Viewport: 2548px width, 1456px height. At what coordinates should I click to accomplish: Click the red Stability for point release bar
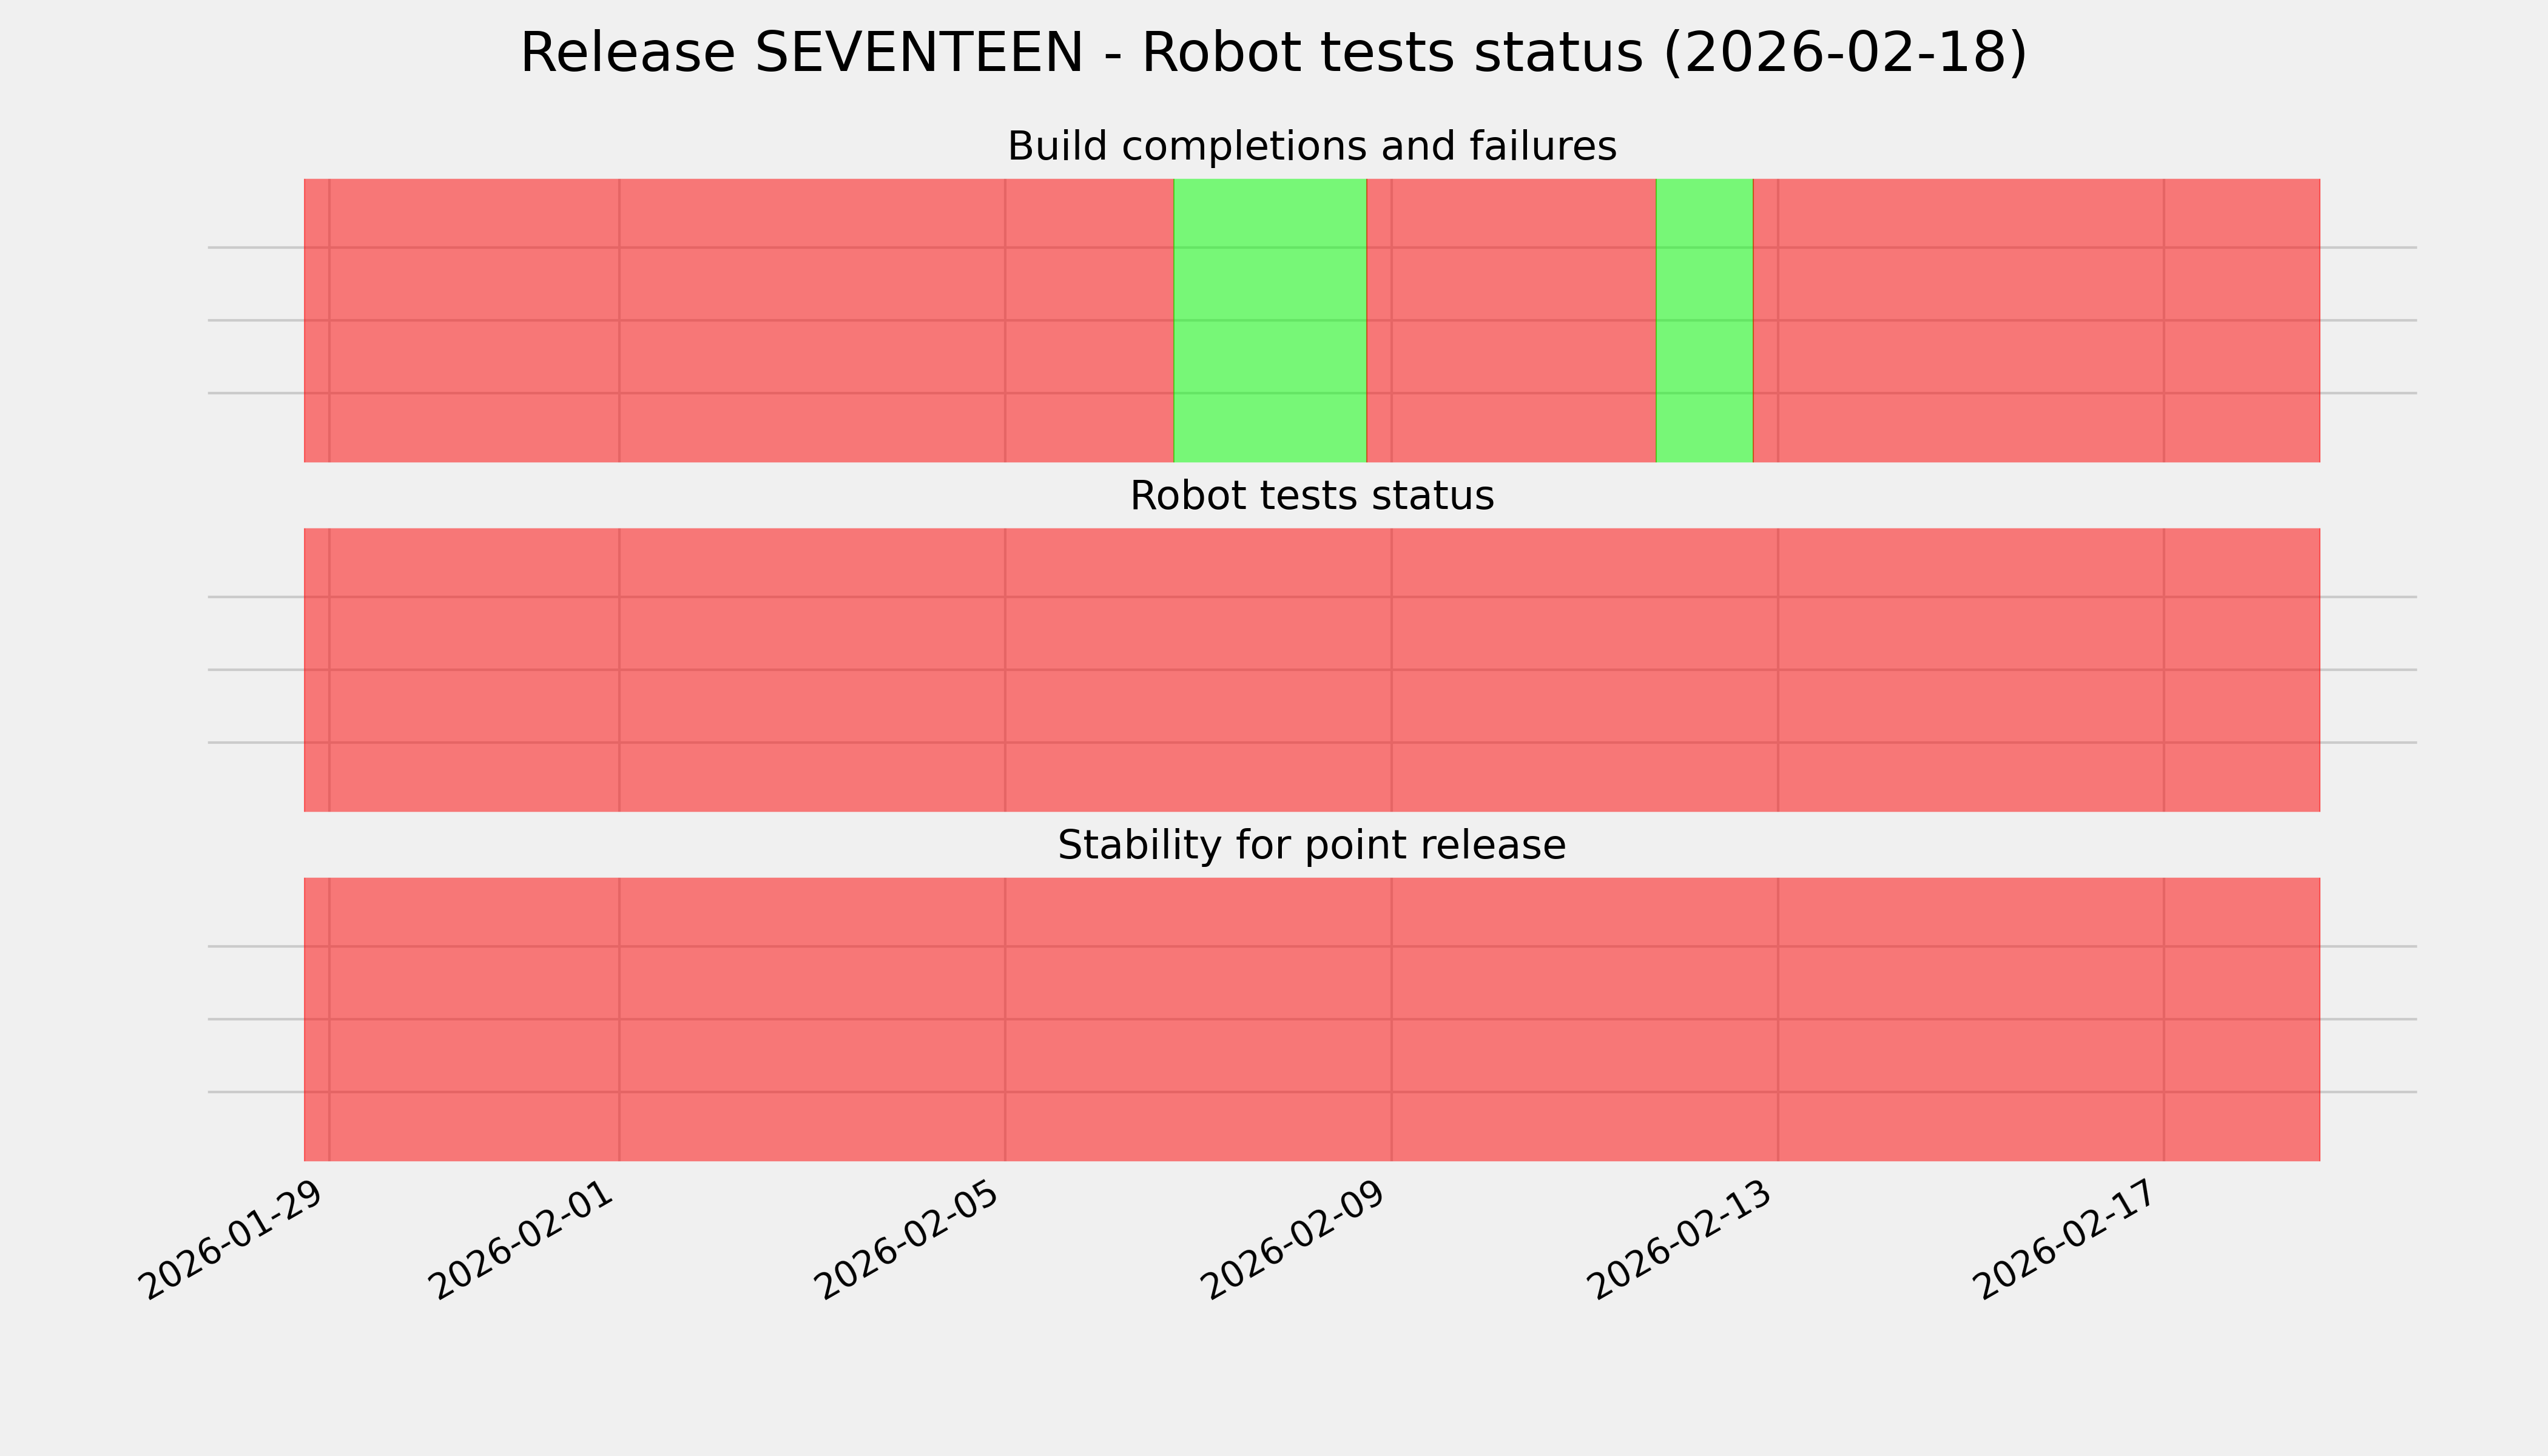[1311, 1019]
